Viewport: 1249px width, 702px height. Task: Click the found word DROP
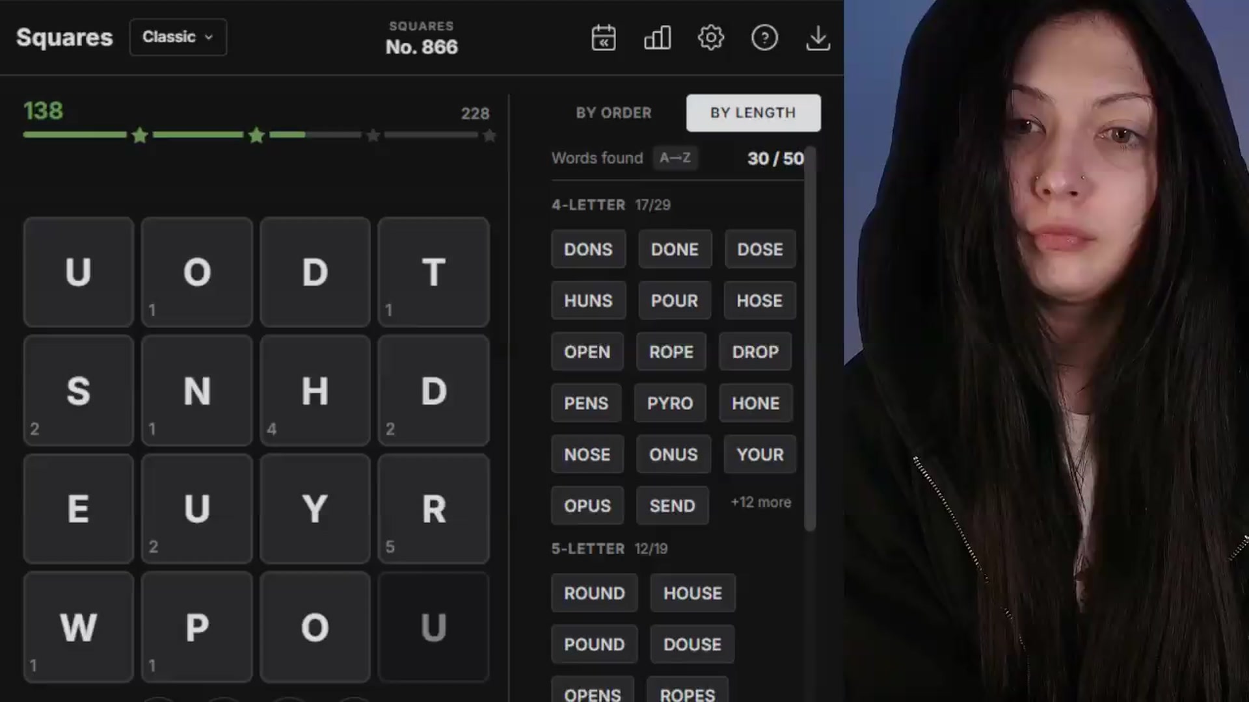click(x=755, y=352)
